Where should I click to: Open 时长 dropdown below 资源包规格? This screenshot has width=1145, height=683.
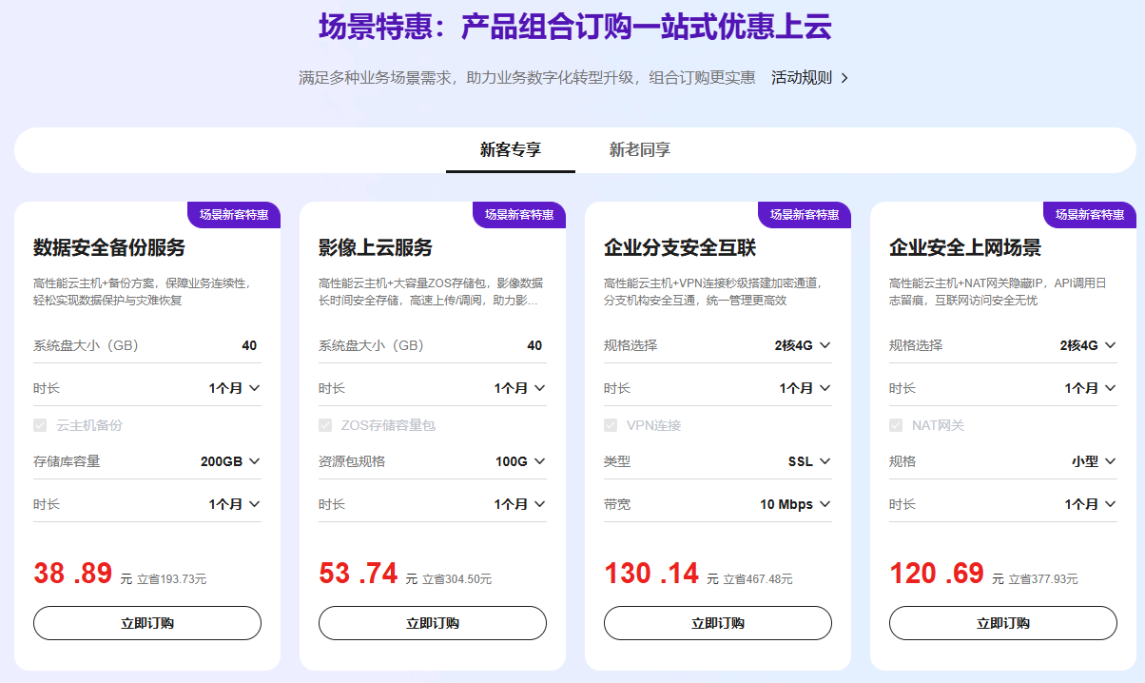coord(433,504)
